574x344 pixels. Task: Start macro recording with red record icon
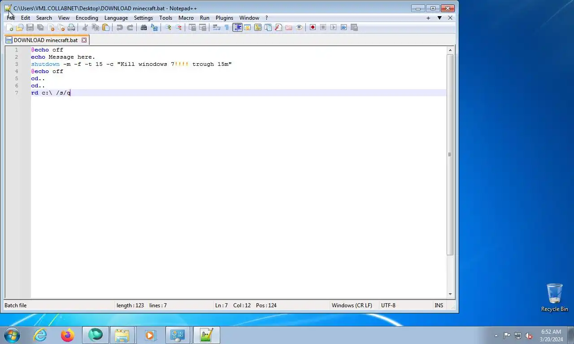tap(313, 27)
